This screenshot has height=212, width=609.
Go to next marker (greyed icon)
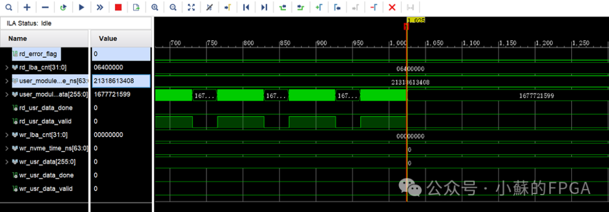click(x=355, y=7)
